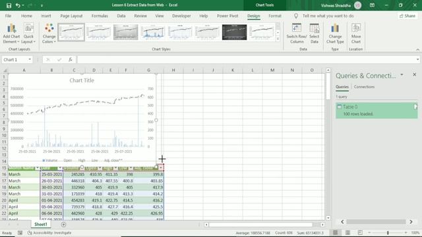Open Customize Quick Access Toolbar dropdown
This screenshot has width=422, height=237.
click(42, 5)
